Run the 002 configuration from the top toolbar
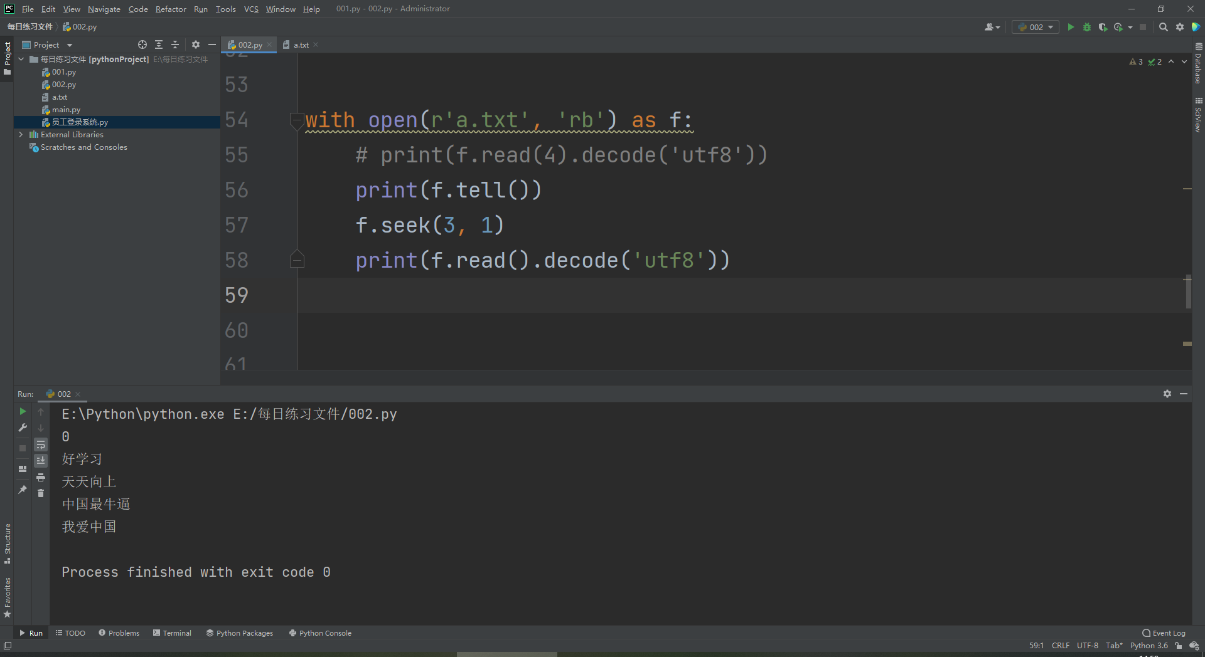The image size is (1205, 657). [x=1071, y=27]
